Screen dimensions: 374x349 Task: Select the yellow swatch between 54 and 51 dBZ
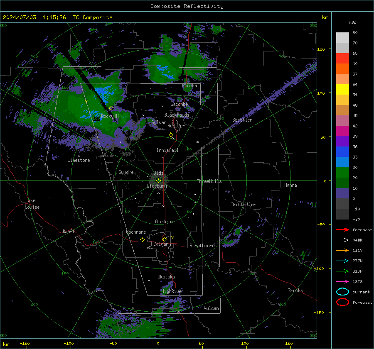tap(342, 90)
